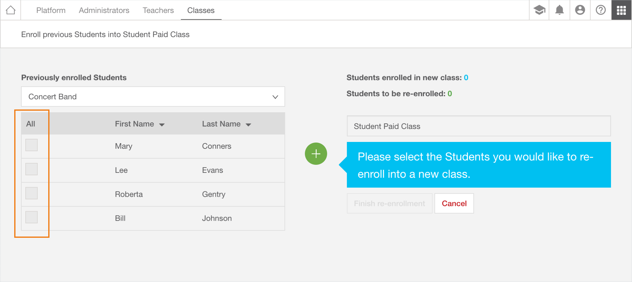The image size is (632, 282).
Task: Click the Student Paid Class field
Action: [x=479, y=126]
